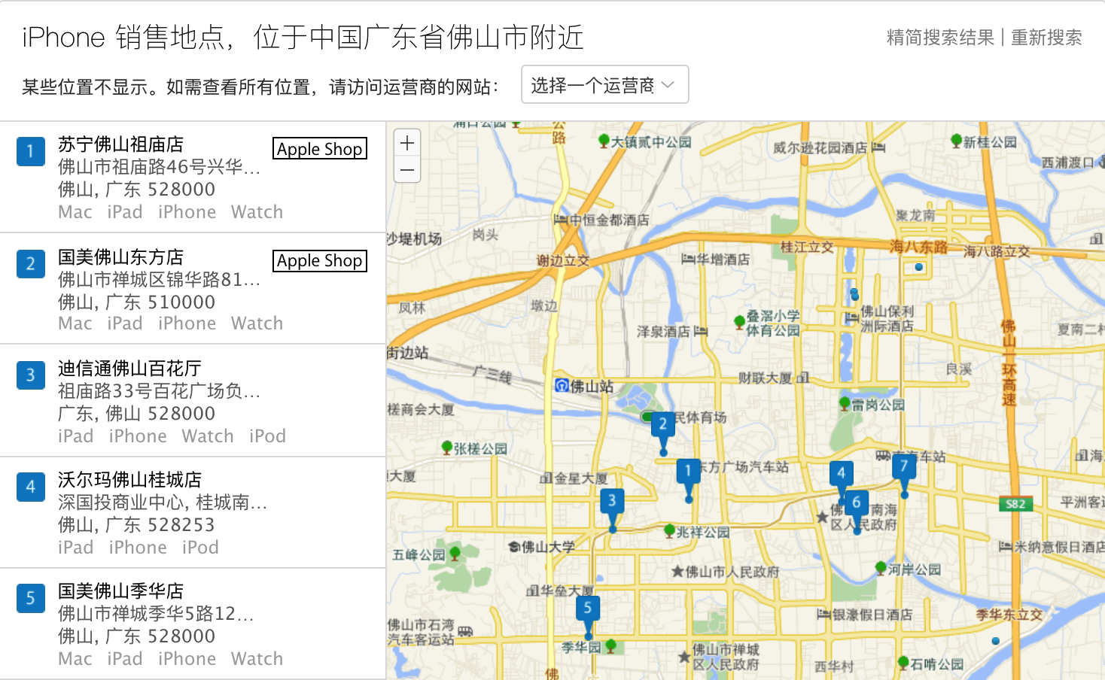Image resolution: width=1105 pixels, height=680 pixels.
Task: Click 季华园 label on map
Action: click(x=582, y=647)
